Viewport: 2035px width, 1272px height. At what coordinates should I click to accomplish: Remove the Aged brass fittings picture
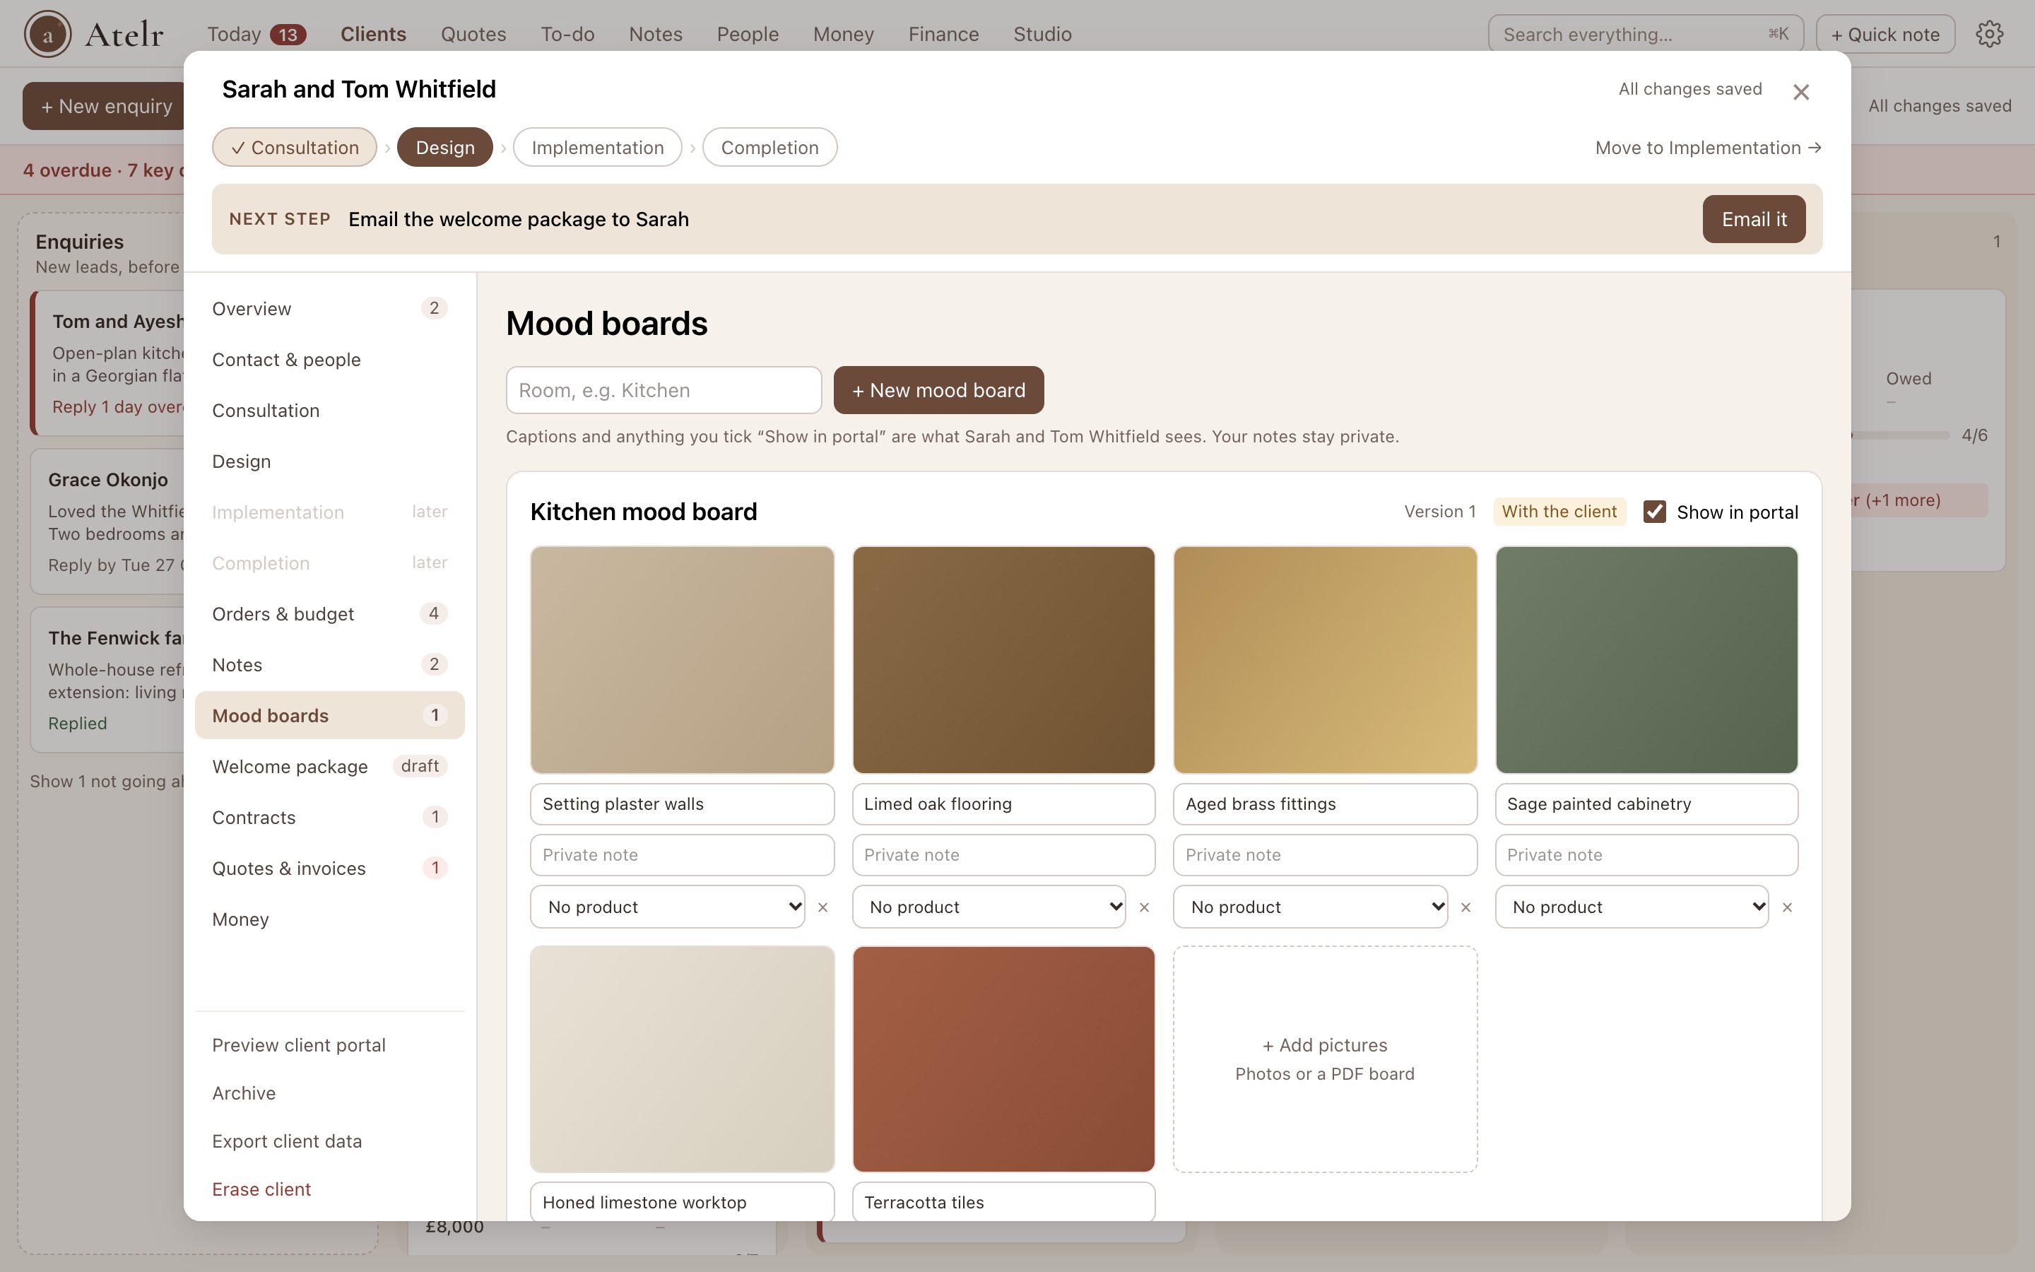1465,907
